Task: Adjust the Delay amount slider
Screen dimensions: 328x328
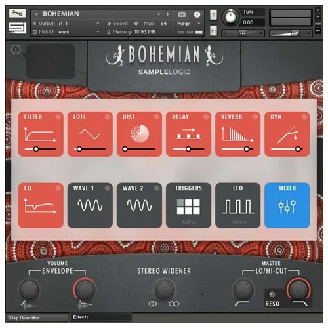Action: coord(188,149)
